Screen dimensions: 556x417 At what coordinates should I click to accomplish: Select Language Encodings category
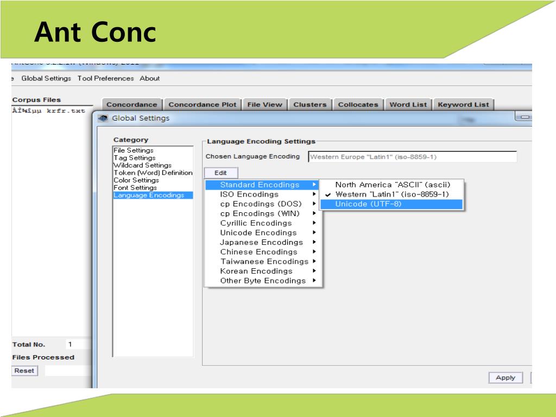[153, 195]
